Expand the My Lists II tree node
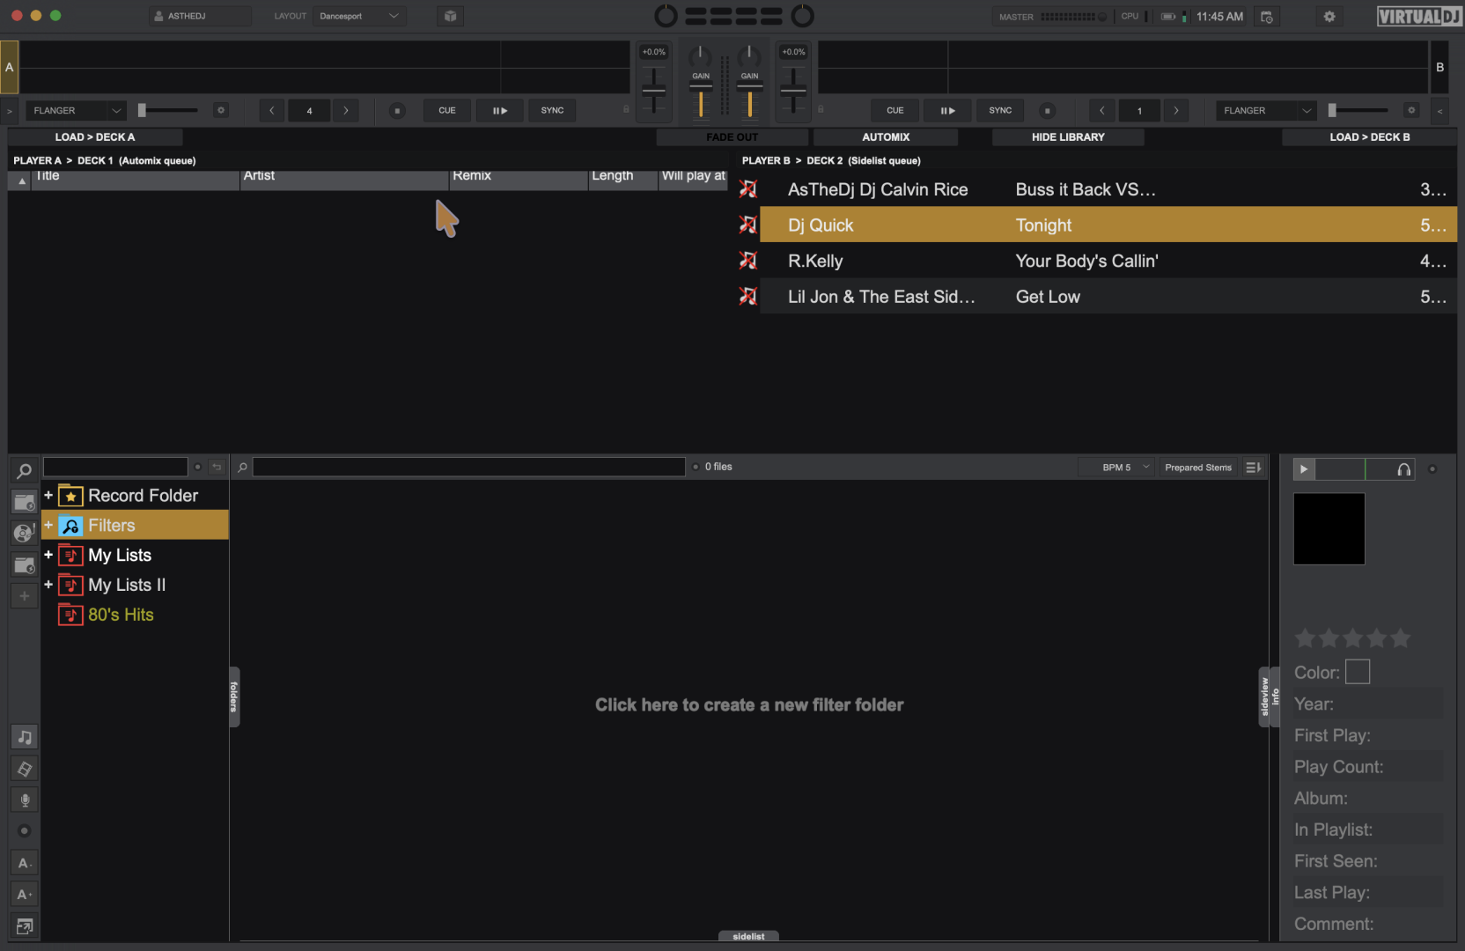The image size is (1465, 951). pos(48,585)
